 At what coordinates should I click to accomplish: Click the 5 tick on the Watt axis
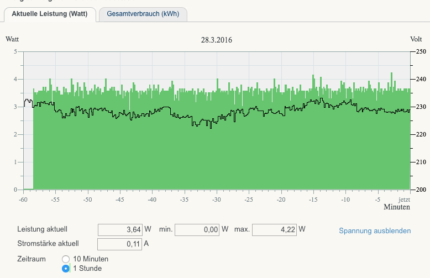[x=15, y=51]
